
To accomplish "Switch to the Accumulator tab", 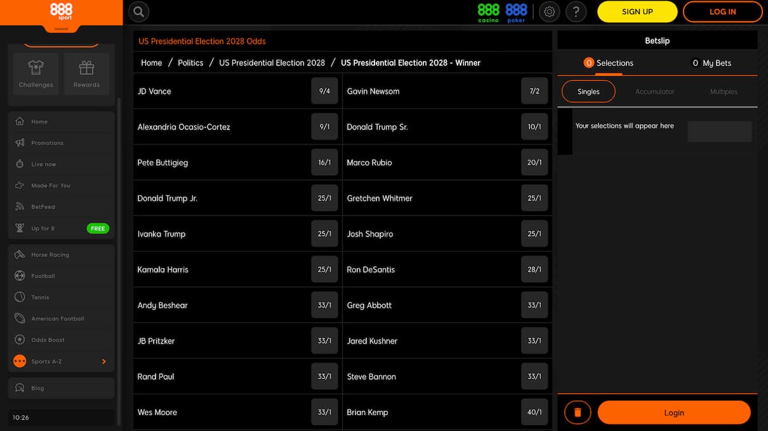I will (654, 91).
